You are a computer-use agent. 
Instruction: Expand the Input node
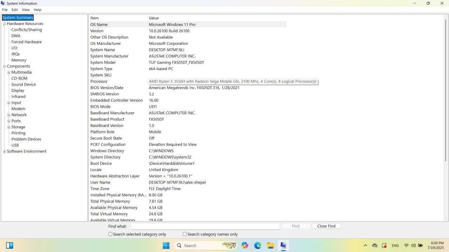9,103
